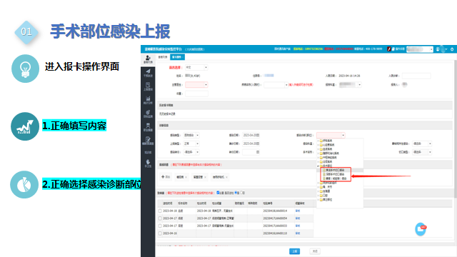Click the calendar icon in the empty date field
This screenshot has height=257, width=457.
pos(257,152)
